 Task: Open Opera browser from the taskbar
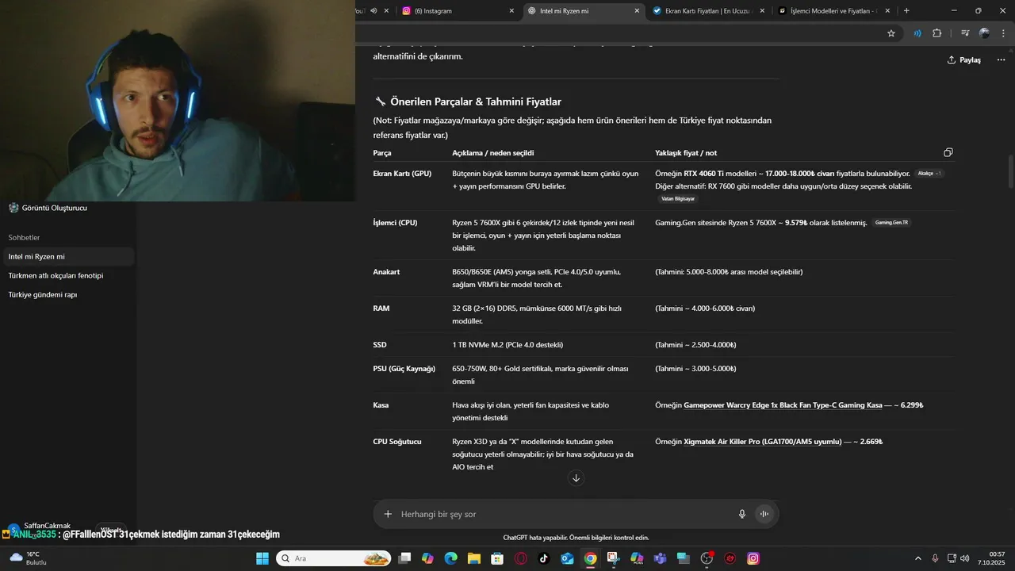click(521, 558)
